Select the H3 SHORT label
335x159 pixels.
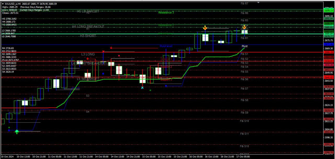(88, 36)
